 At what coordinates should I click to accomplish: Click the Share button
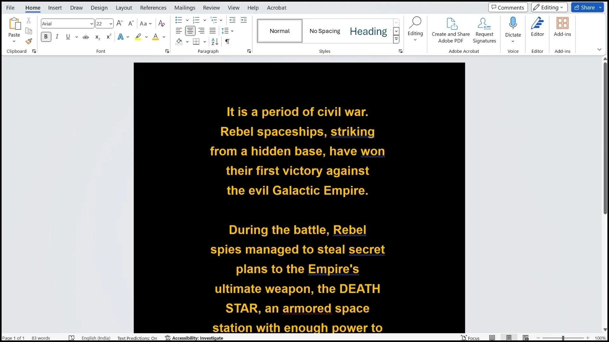pyautogui.click(x=588, y=7)
